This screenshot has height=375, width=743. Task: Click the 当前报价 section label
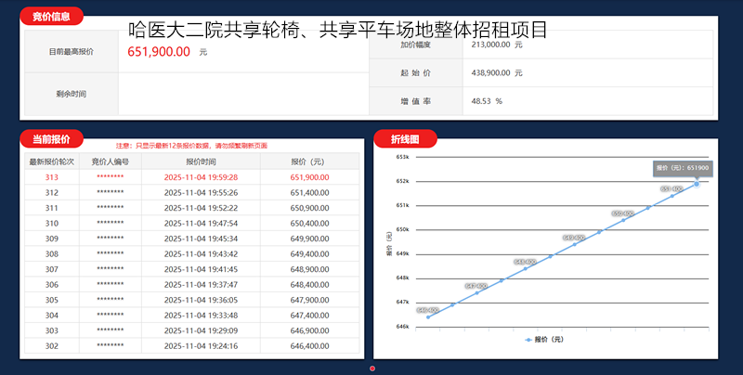(x=51, y=139)
